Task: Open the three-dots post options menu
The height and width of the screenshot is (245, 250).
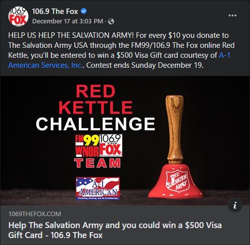Action: tap(233, 15)
